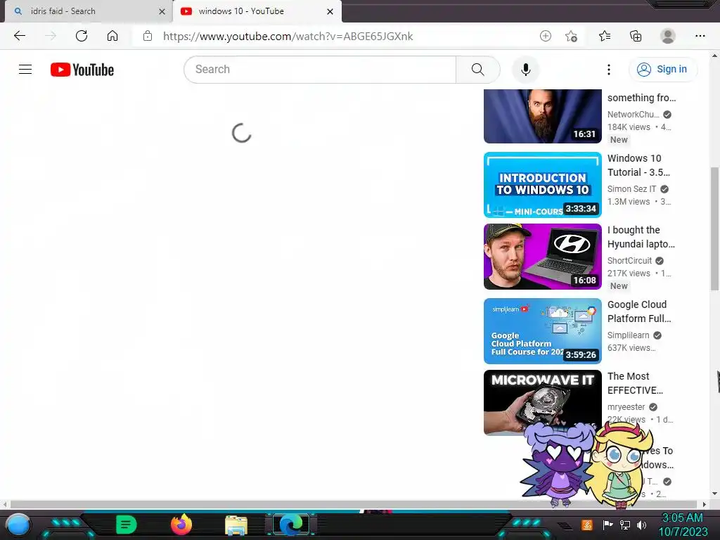Click the vertical page scrollbar thumb
The width and height of the screenshot is (720, 540).
(x=714, y=229)
